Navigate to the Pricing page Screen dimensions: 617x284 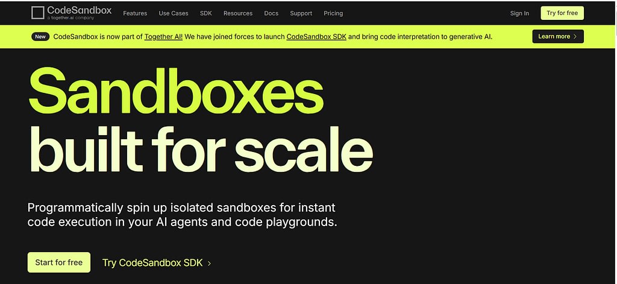coord(333,13)
